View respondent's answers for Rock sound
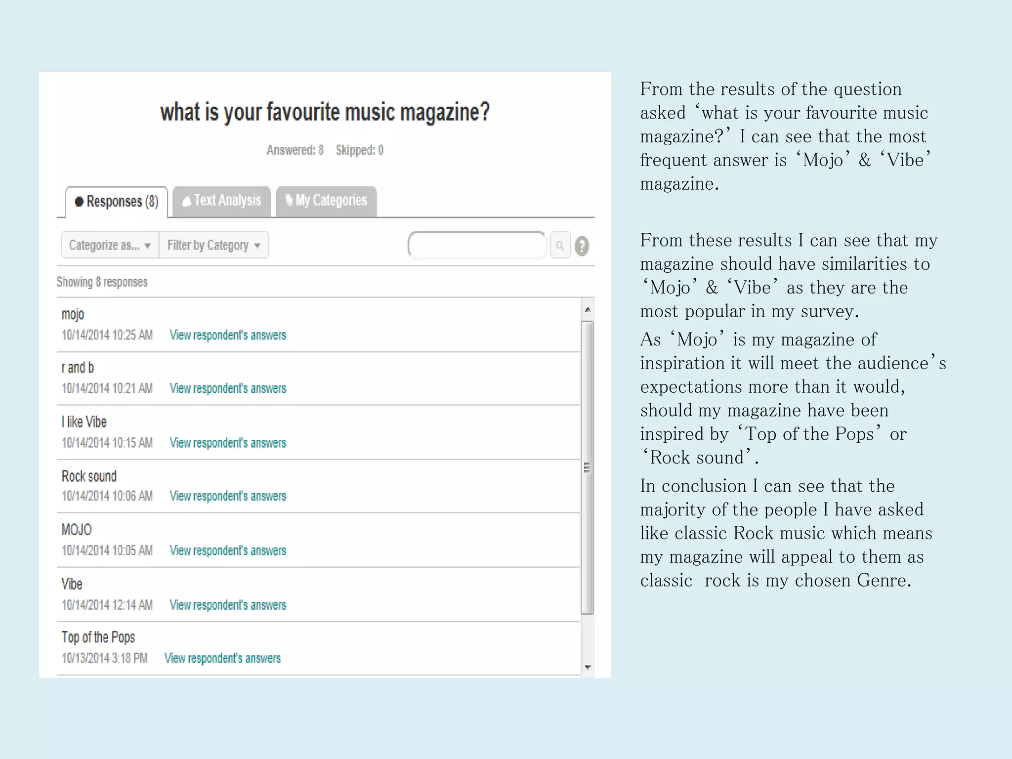This screenshot has width=1012, height=759. tap(228, 496)
